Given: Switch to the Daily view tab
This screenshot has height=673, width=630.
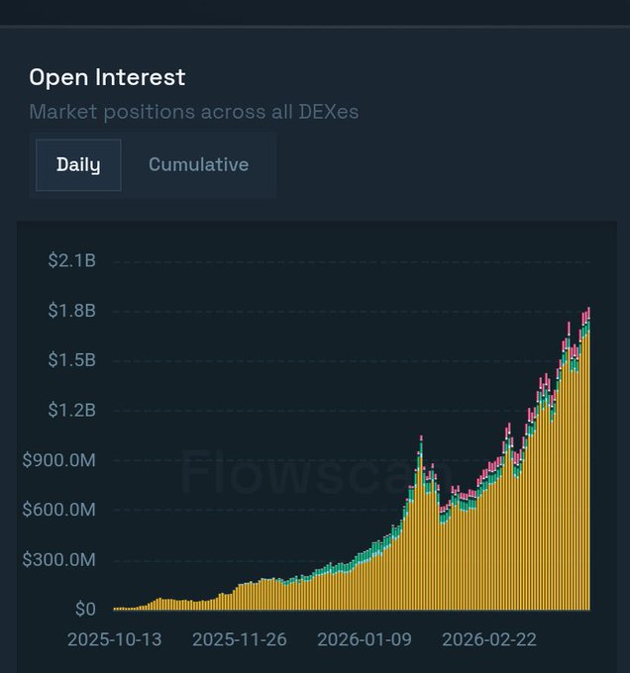Looking at the screenshot, I should coord(78,165).
